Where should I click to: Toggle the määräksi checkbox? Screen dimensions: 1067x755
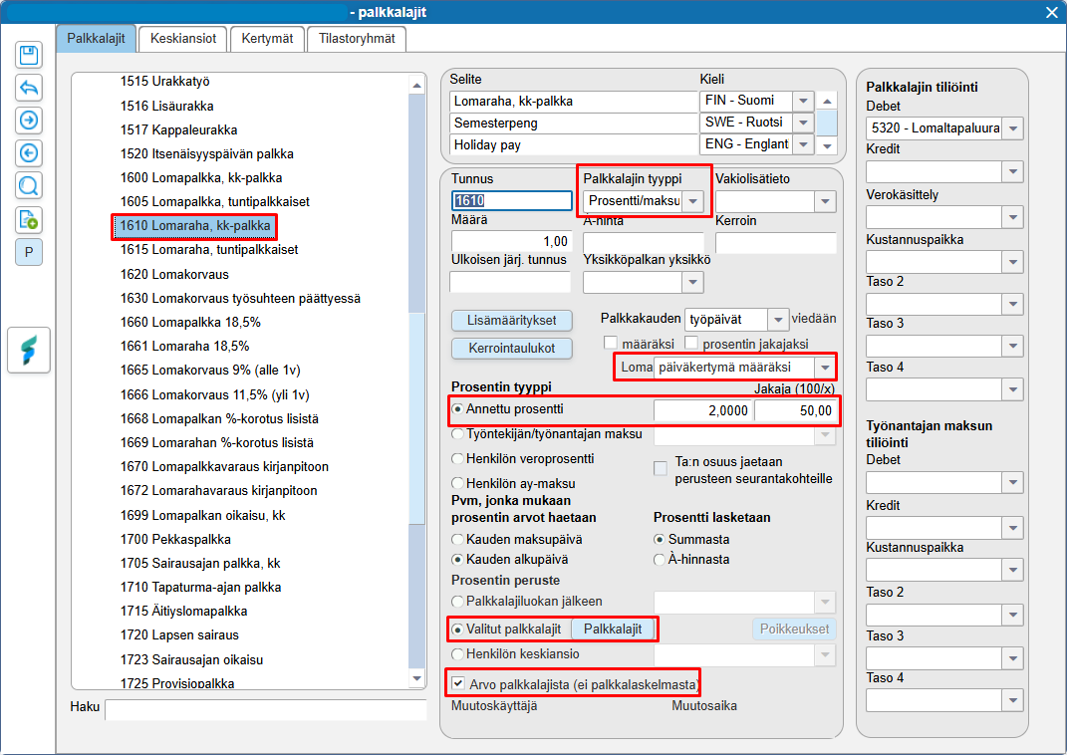[611, 343]
